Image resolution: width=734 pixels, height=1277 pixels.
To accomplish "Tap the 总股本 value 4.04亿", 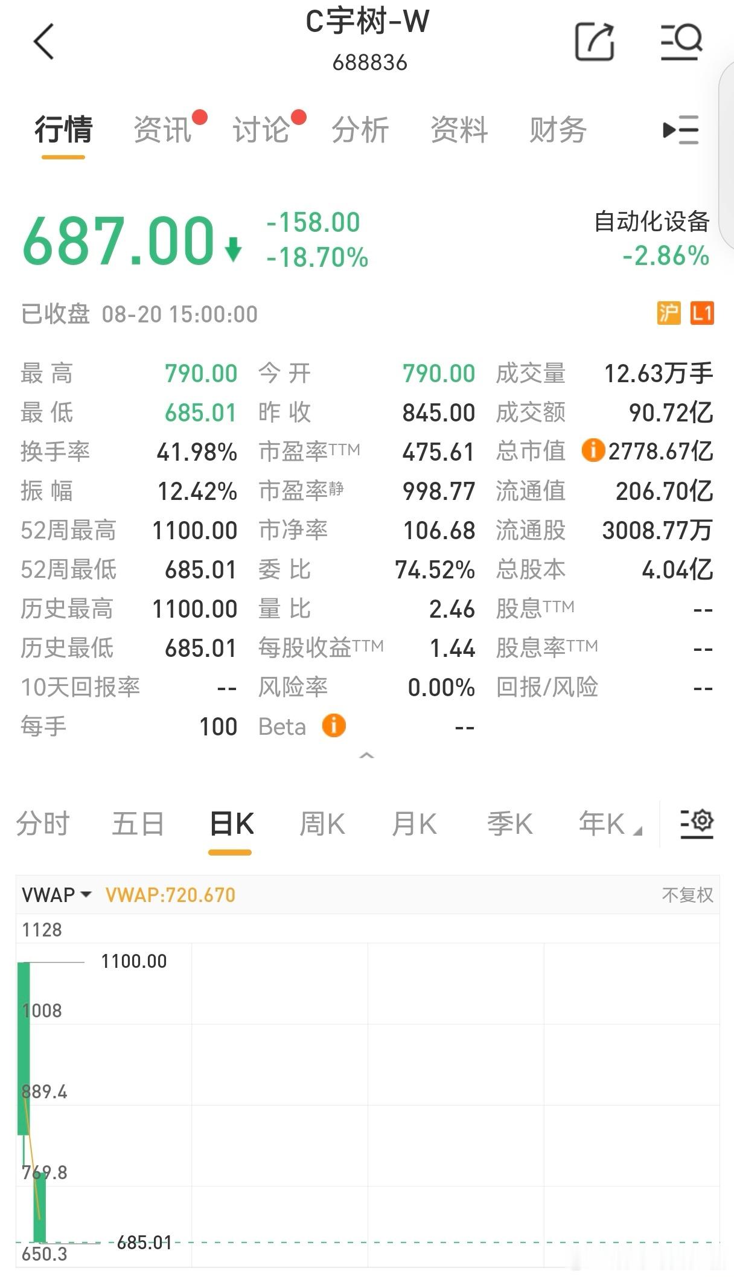I will (x=677, y=570).
